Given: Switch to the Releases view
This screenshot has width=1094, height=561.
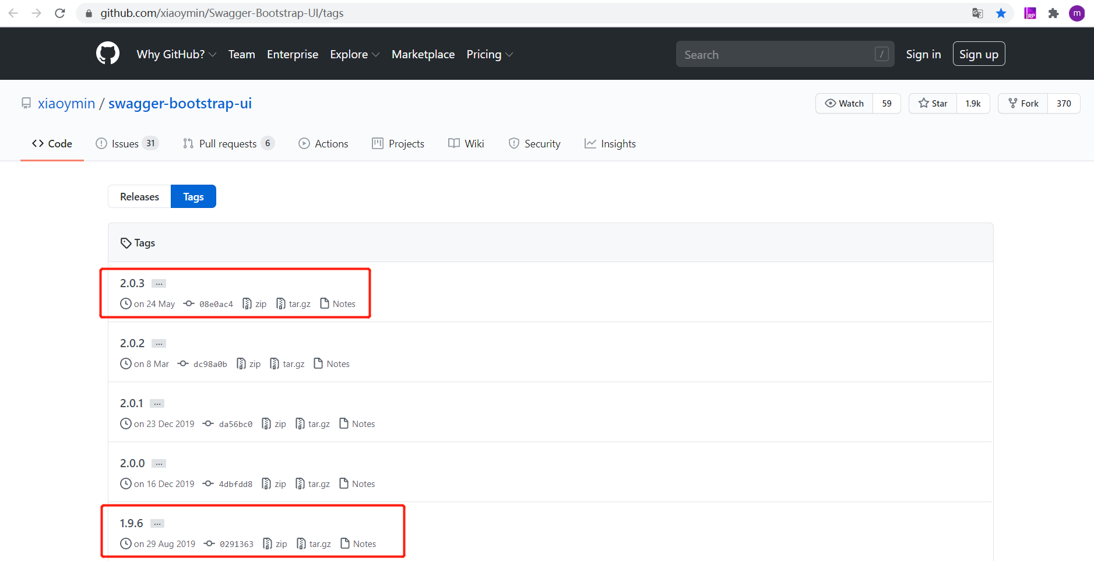Looking at the screenshot, I should [139, 196].
